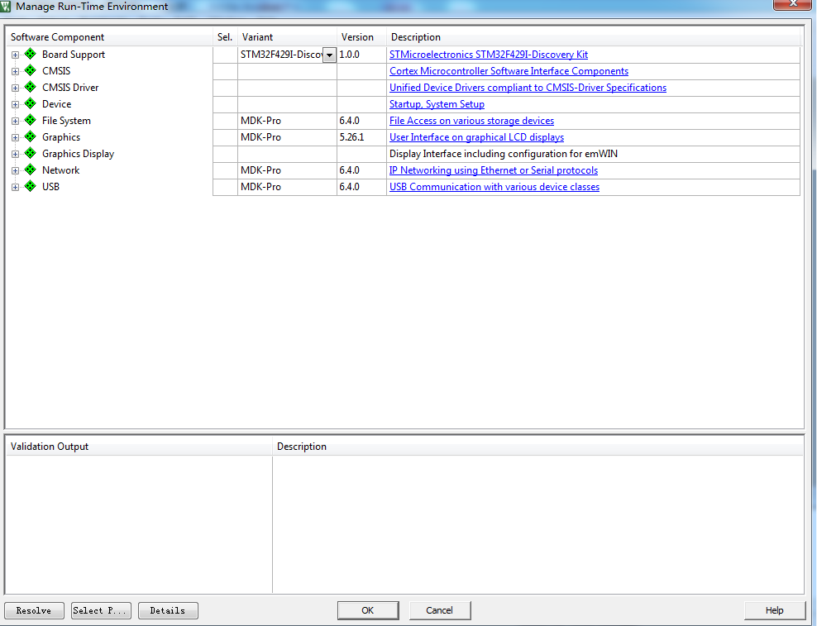Click the Cancel button
Screen dimensions: 817x626
coord(439,609)
